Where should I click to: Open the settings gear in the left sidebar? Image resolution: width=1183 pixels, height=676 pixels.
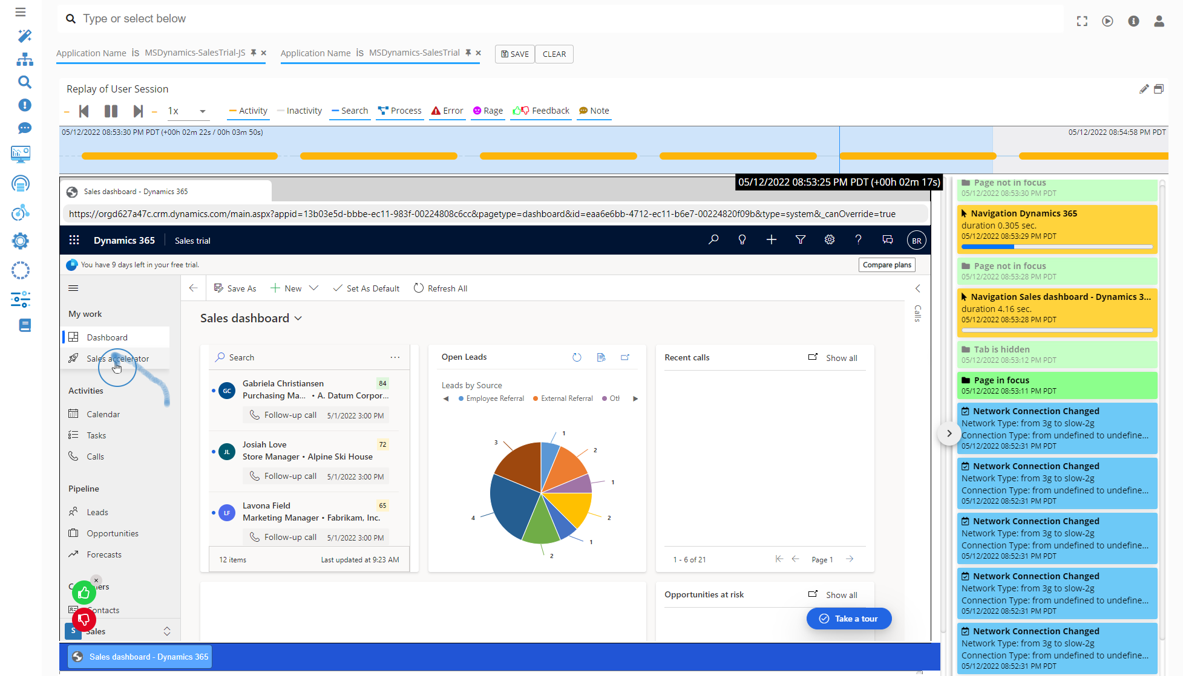coord(20,241)
